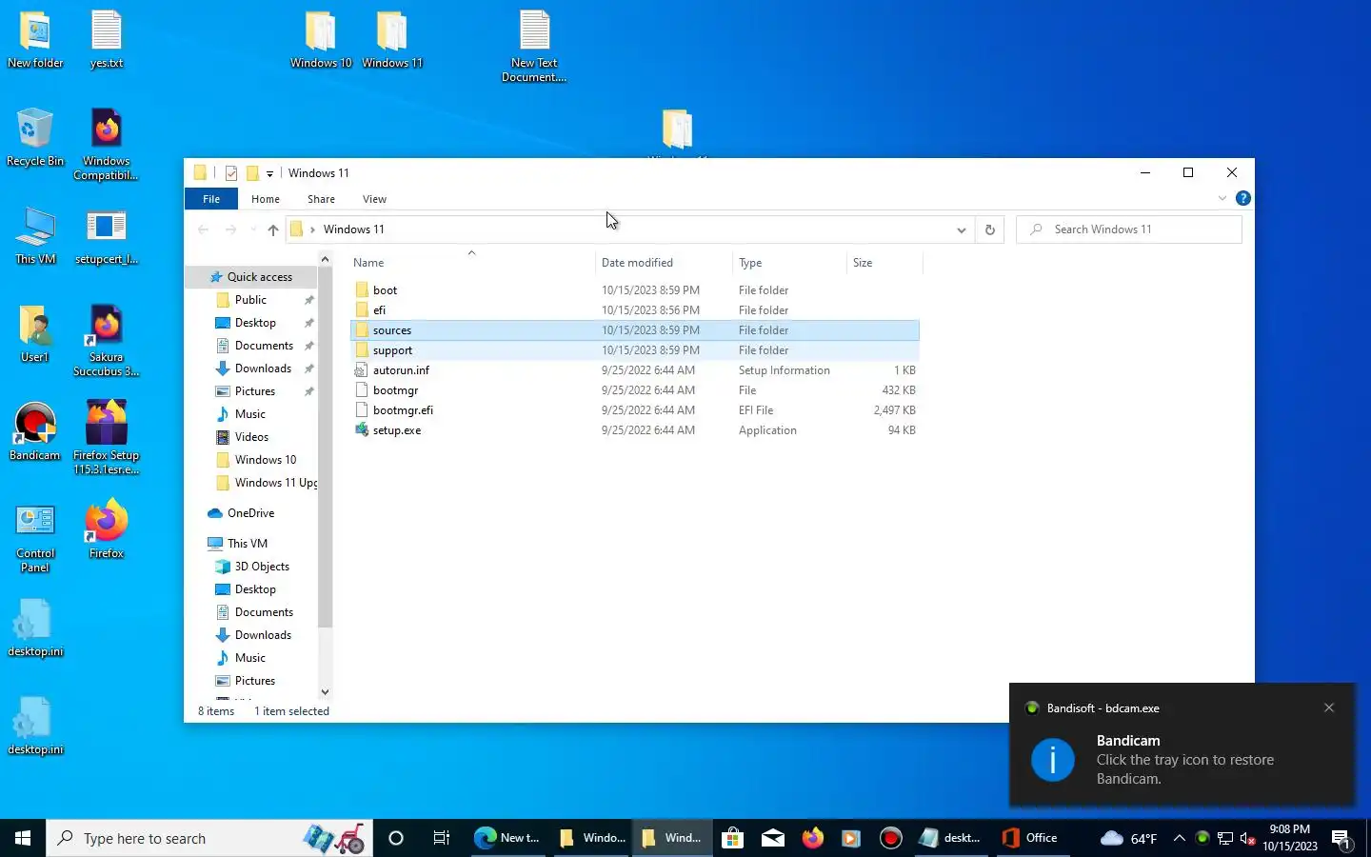Select the Recycle Bin icon
This screenshot has width=1371, height=857.
click(x=35, y=138)
